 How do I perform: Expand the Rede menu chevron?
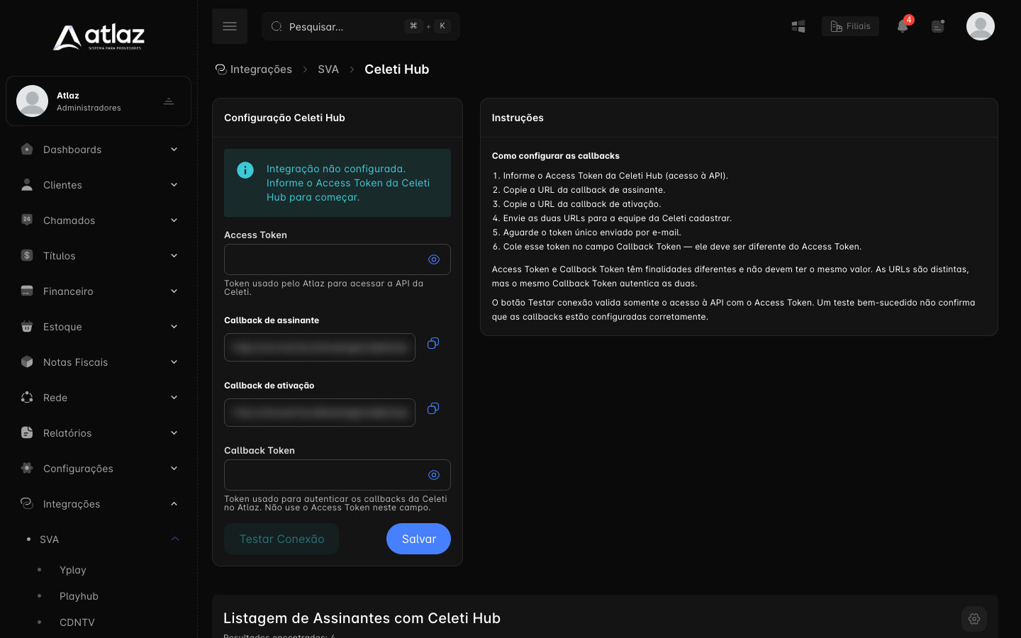tap(174, 397)
